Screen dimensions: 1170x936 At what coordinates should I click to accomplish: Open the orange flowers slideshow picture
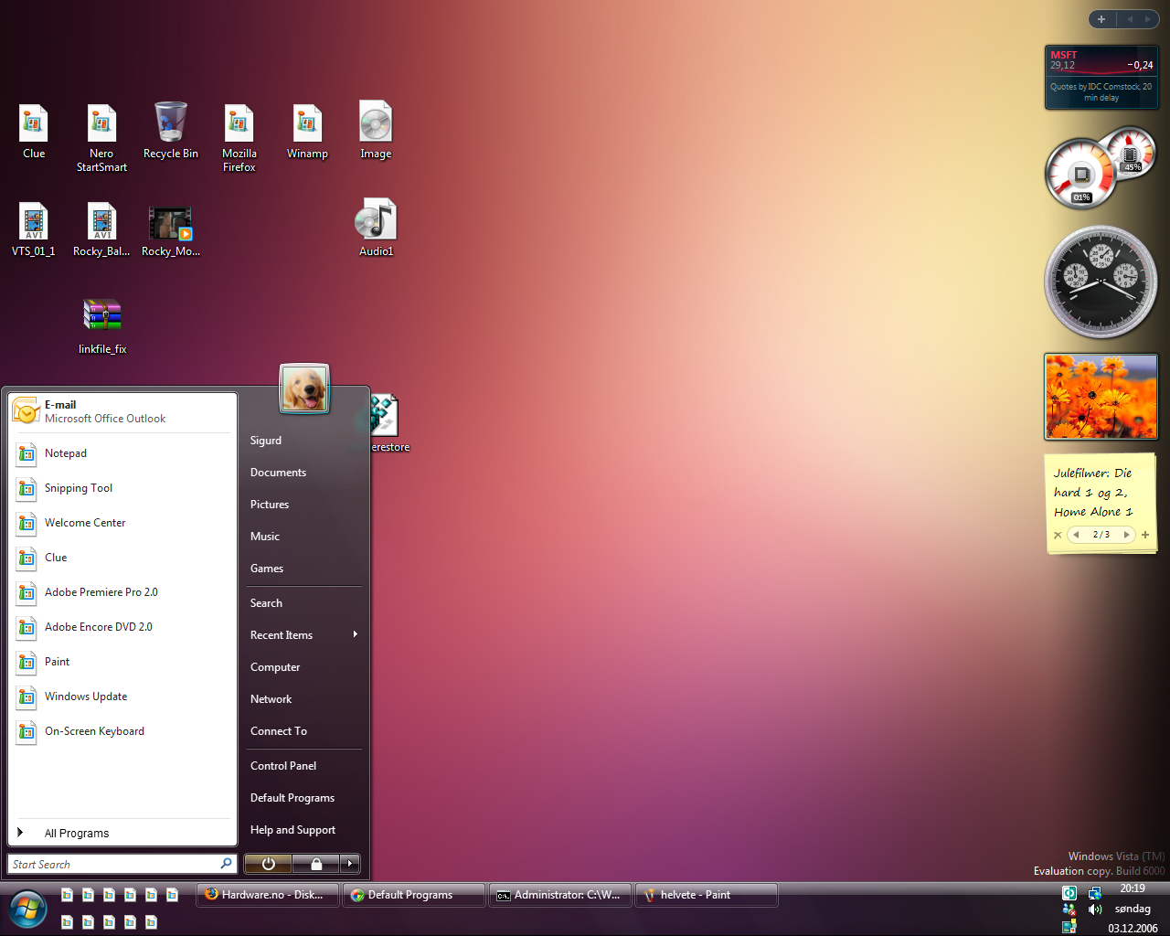[1101, 397]
